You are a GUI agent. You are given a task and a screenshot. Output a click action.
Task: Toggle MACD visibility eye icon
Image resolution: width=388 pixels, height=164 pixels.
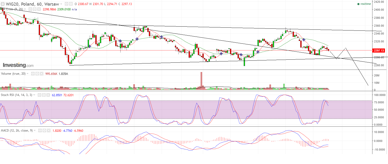pyautogui.click(x=40, y=130)
